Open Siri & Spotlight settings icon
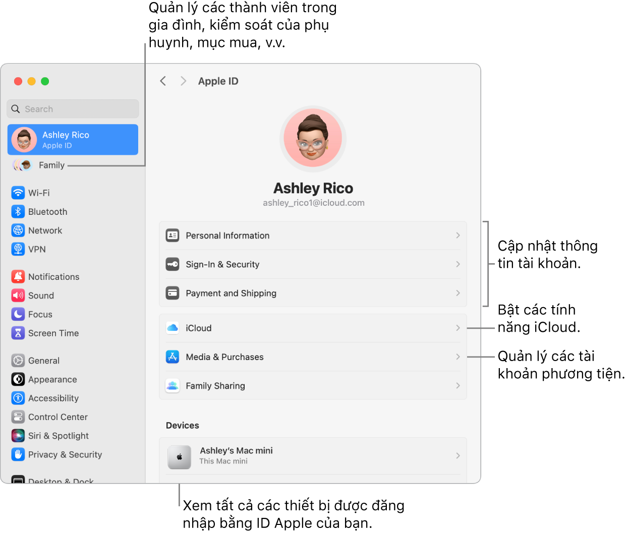Image resolution: width=628 pixels, height=534 pixels. [18, 436]
